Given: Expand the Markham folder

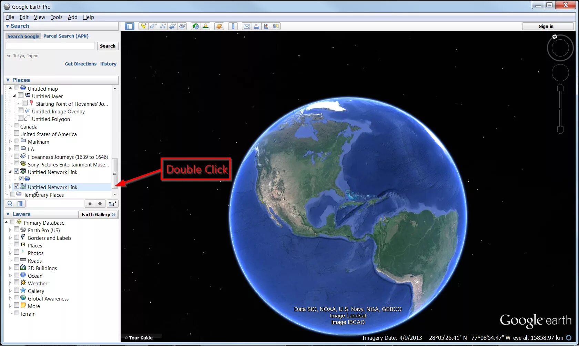Looking at the screenshot, I should [10, 142].
